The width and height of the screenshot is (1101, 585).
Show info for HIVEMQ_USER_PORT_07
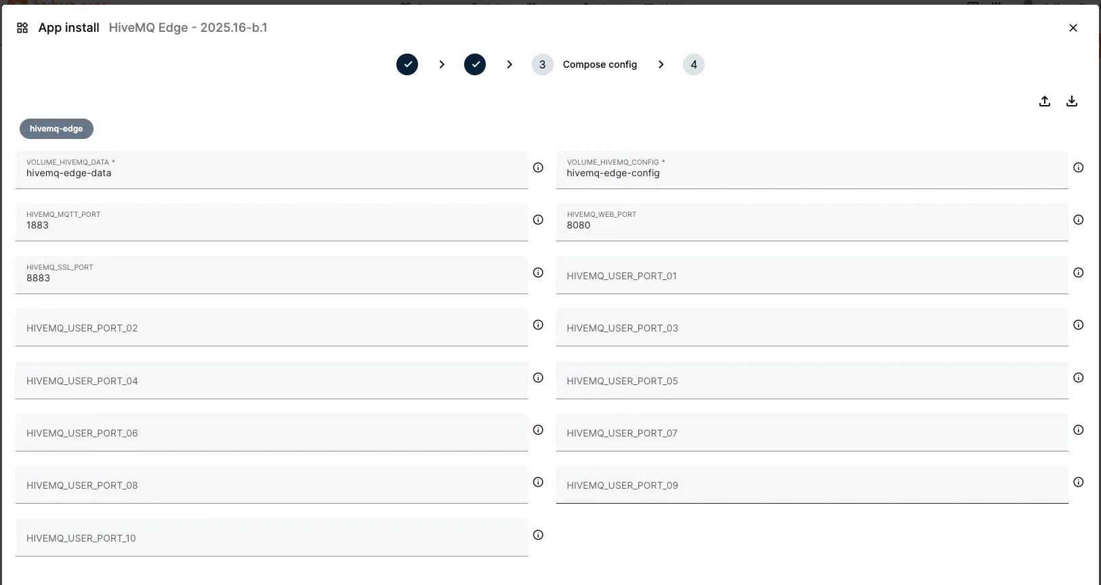click(1079, 430)
